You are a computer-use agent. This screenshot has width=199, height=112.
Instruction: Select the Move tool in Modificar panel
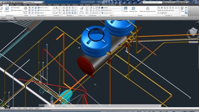(70, 8)
